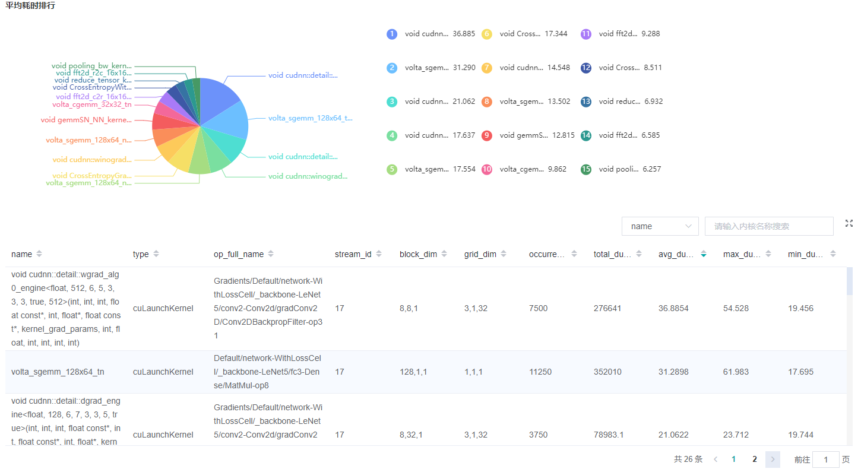Sort by stream_id column icon

379,254
